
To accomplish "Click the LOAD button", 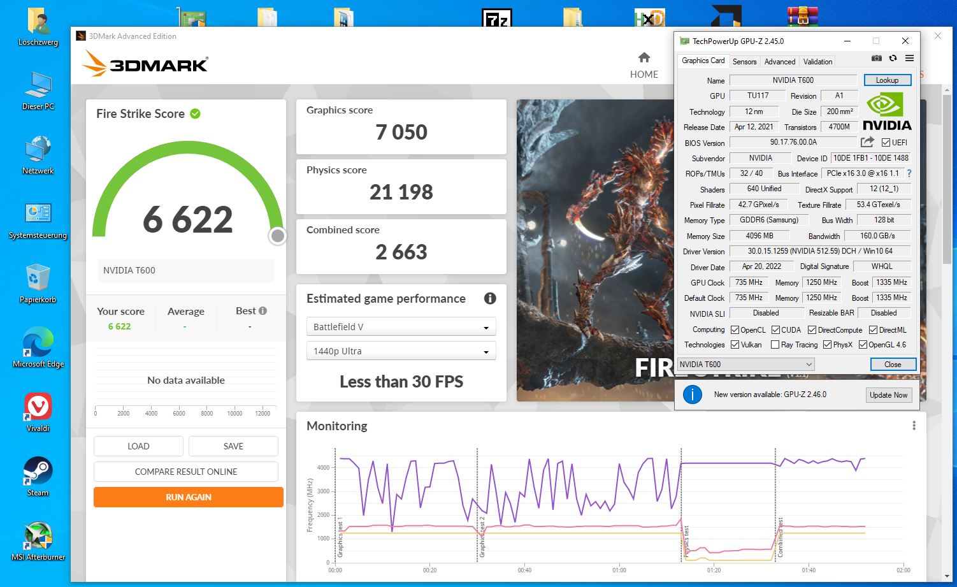I will [138, 446].
